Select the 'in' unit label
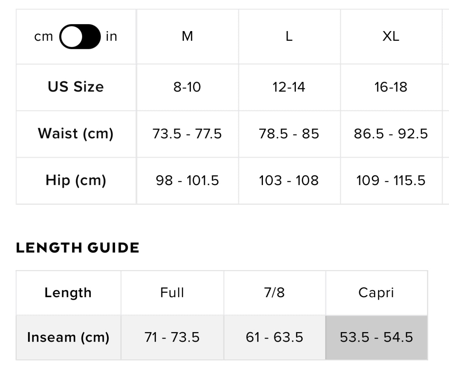The image size is (449, 373). (112, 37)
